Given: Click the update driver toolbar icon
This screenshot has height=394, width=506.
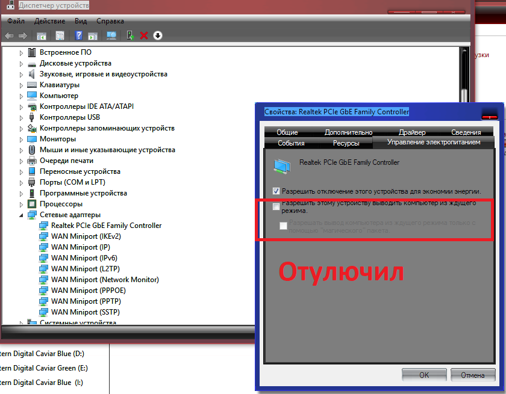Looking at the screenshot, I should (130, 35).
